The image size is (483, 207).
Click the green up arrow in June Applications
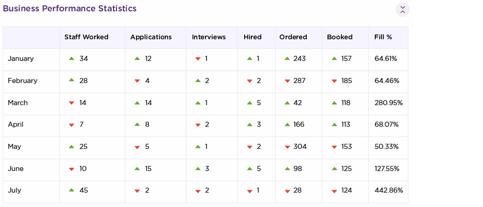coord(138,168)
